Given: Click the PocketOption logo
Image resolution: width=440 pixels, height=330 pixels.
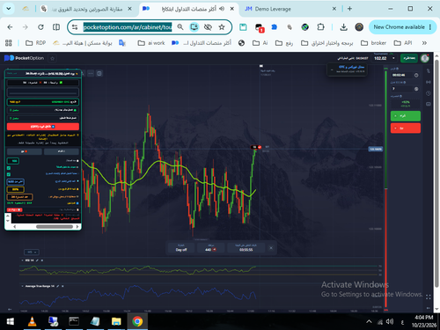Looking at the screenshot, I should click(24, 58).
